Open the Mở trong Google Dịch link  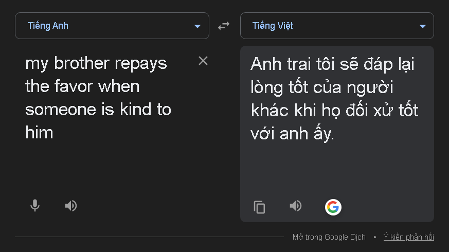pyautogui.click(x=329, y=237)
